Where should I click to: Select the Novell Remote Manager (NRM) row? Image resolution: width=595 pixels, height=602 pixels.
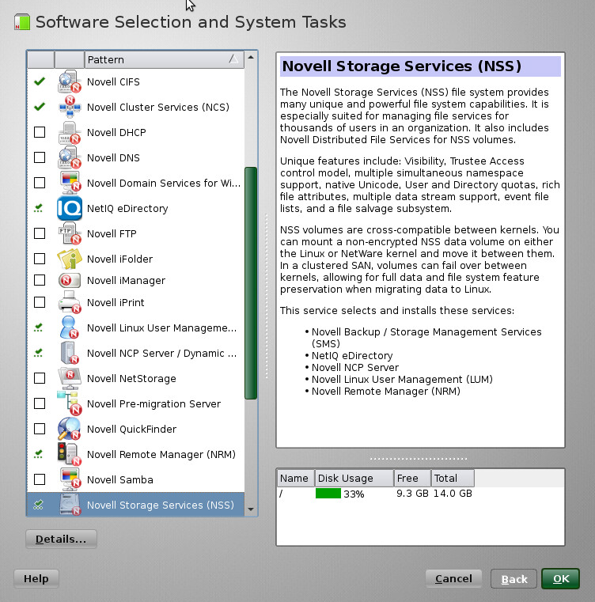(x=135, y=454)
